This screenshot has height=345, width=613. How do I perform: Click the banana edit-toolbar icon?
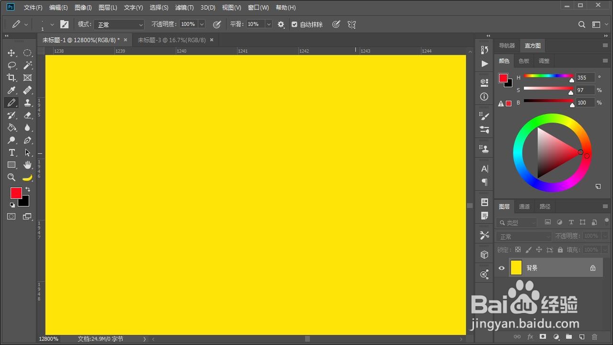point(27,177)
